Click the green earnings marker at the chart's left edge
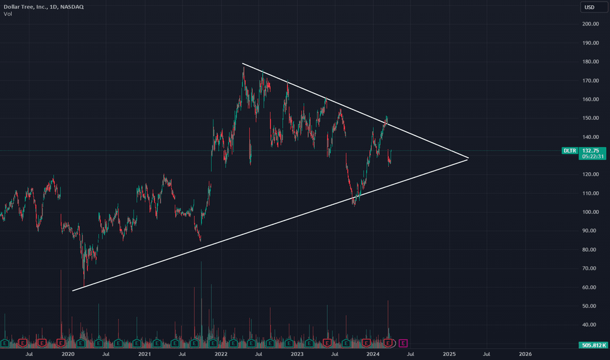 [5, 343]
